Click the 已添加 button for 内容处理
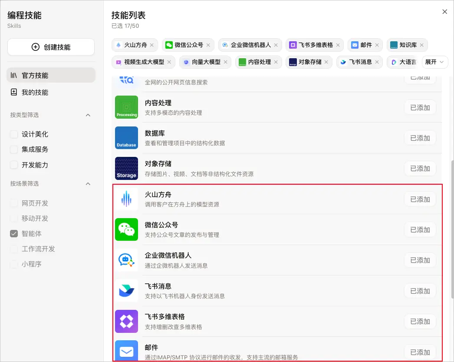454x362 pixels. 420,107
